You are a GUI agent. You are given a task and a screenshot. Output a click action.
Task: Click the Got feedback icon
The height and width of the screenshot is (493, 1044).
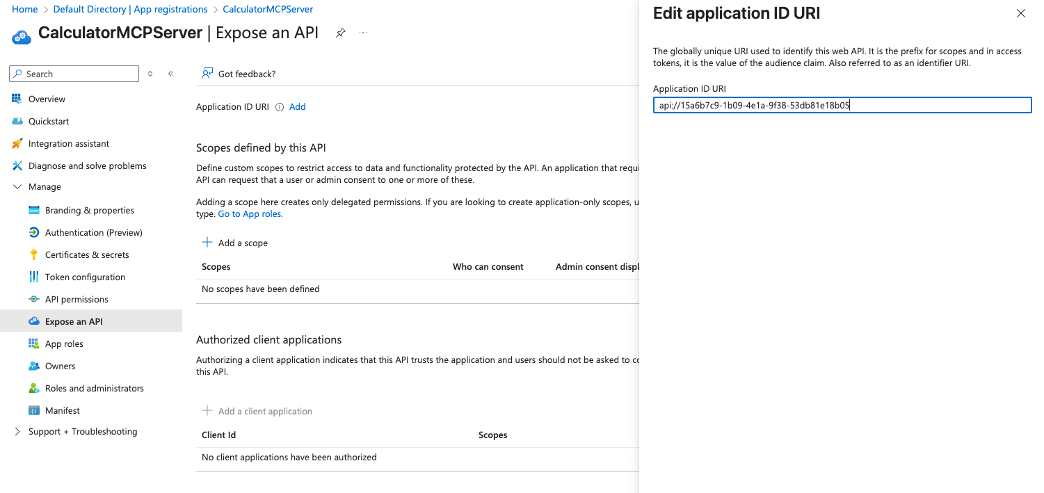pos(207,74)
